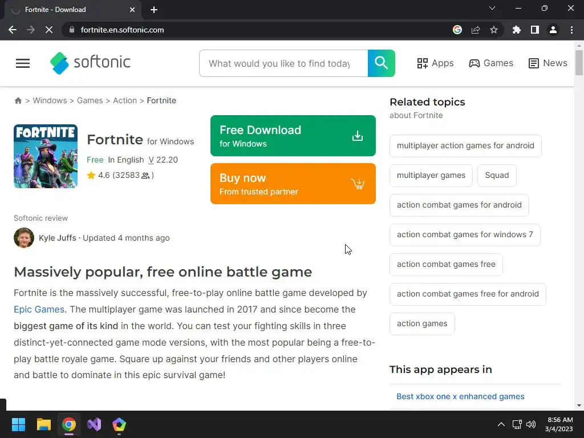Image resolution: width=584 pixels, height=438 pixels.
Task: Select multiplayer action games for android topic
Action: coord(465,145)
